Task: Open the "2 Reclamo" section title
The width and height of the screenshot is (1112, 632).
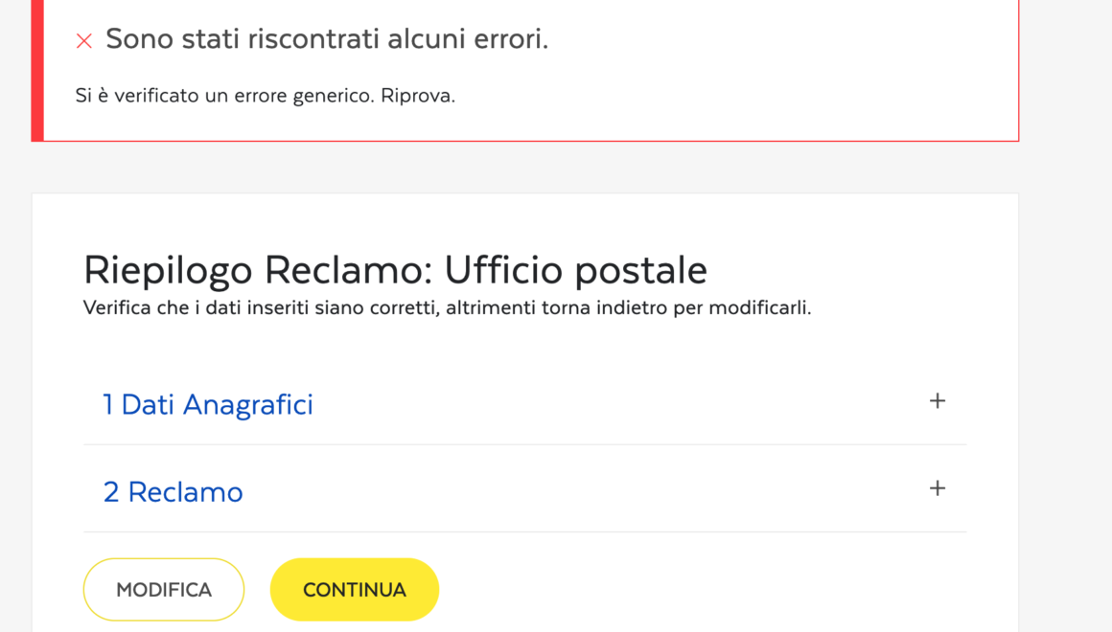Action: 174,492
